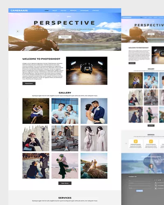Open the Gallery nav item
The height and width of the screenshot is (205, 164).
(64, 11)
